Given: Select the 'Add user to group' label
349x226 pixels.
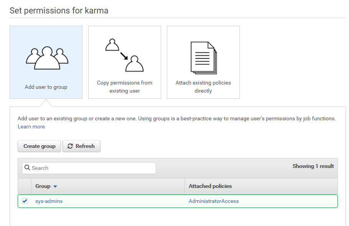Looking at the screenshot, I should (x=46, y=87).
